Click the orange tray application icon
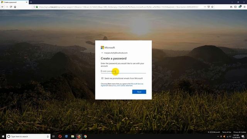This screenshot has width=247, height=139. click(224, 136)
